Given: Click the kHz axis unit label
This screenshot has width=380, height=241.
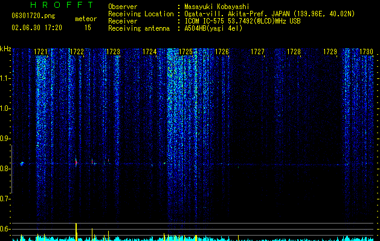Looking at the screenshot, I should tap(5, 49).
